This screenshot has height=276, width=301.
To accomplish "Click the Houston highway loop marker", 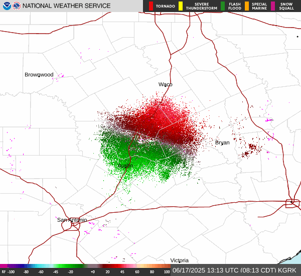I will tap(292, 203).
